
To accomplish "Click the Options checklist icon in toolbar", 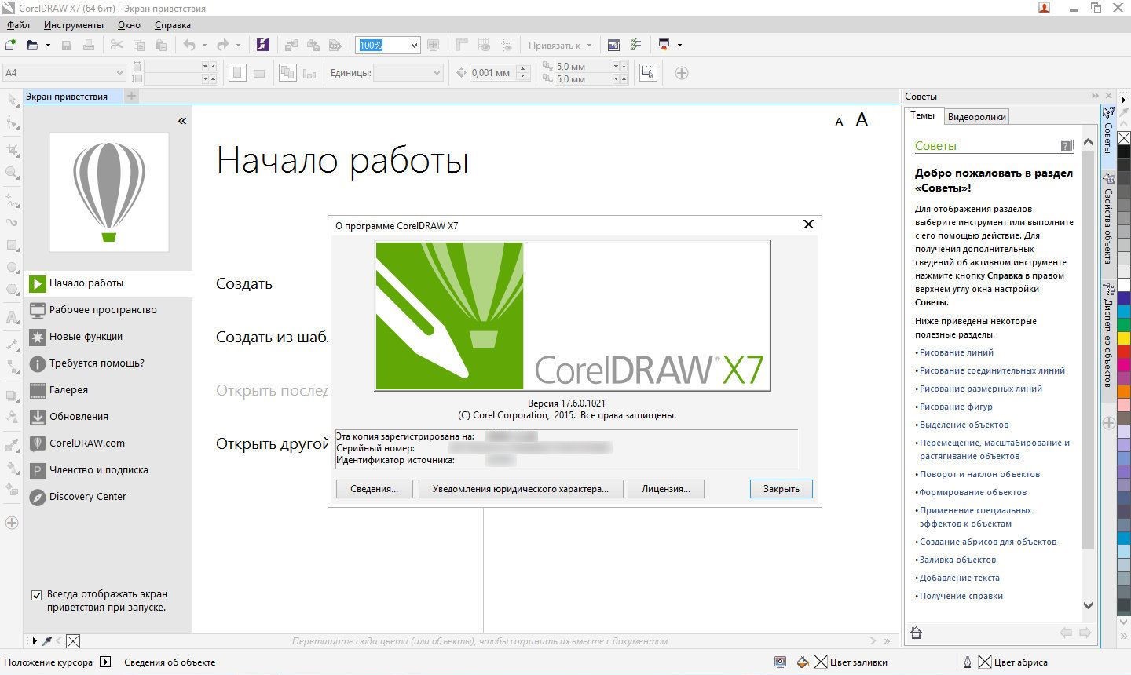I will tap(636, 45).
